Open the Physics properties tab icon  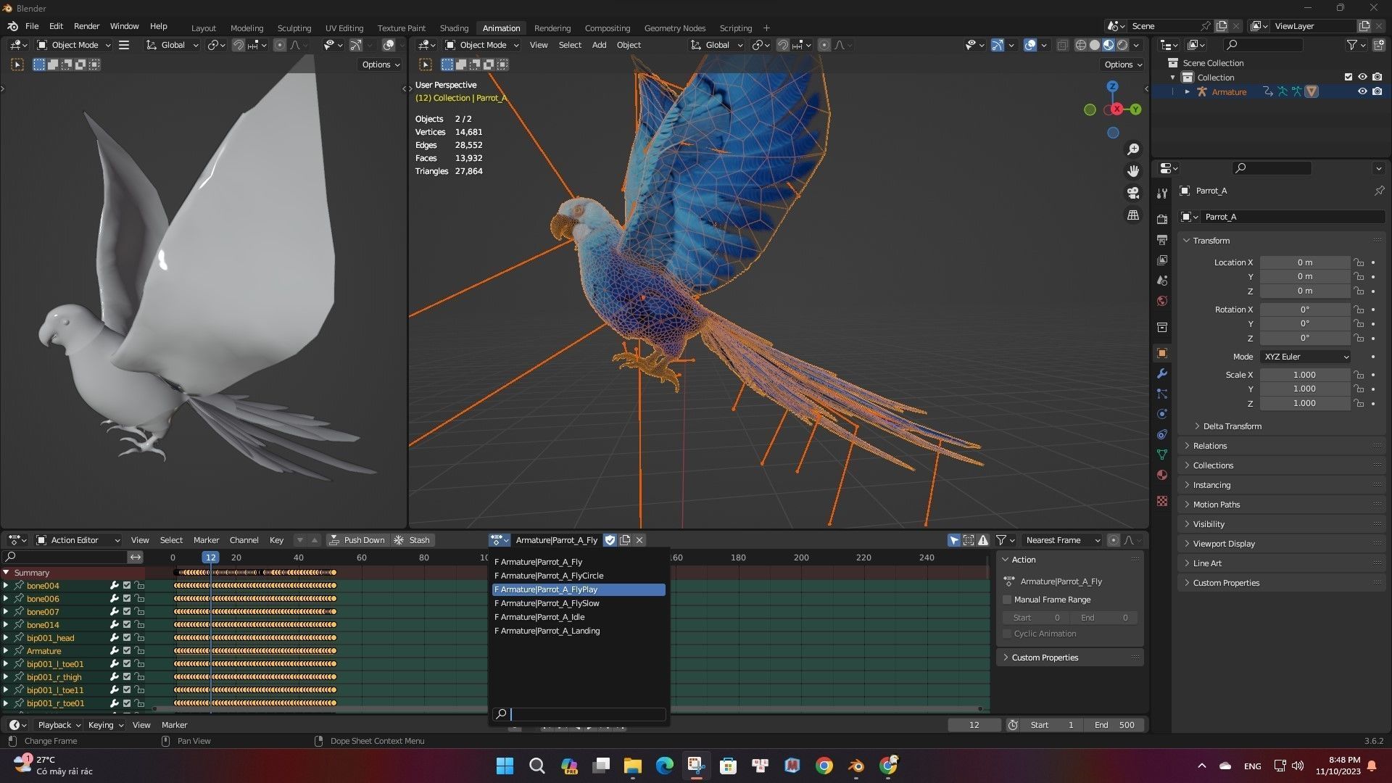point(1162,414)
